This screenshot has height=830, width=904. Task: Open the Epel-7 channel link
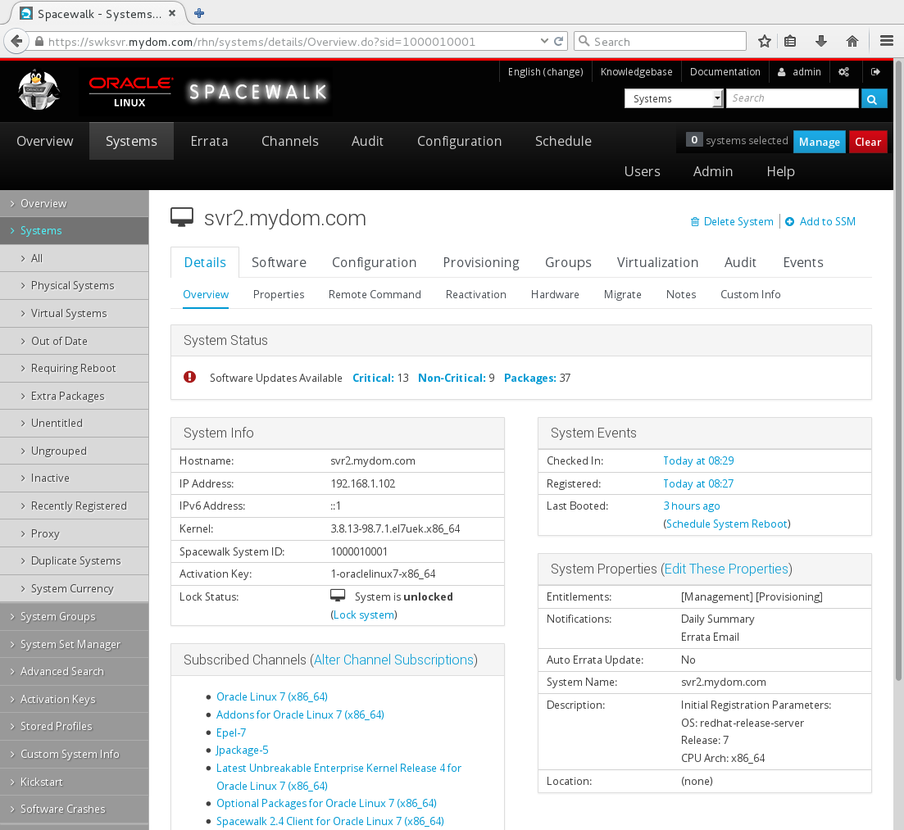(x=231, y=732)
